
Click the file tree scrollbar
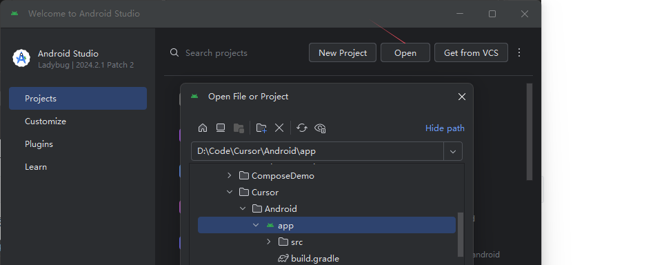click(461, 234)
